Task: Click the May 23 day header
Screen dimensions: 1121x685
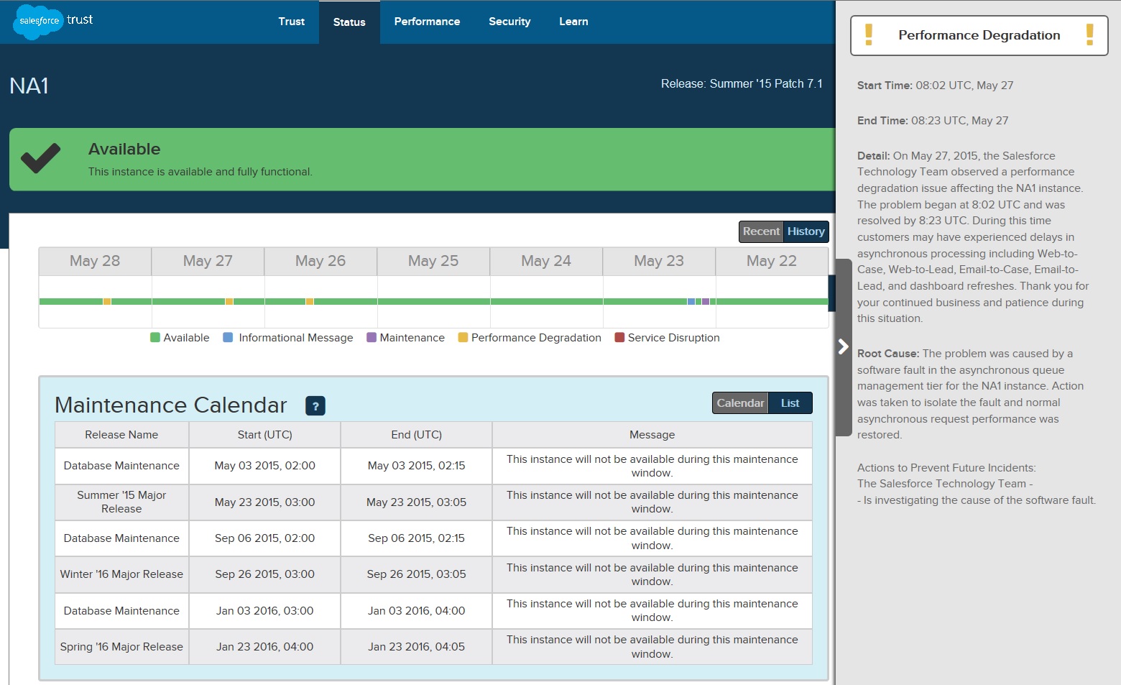Action: point(659,262)
